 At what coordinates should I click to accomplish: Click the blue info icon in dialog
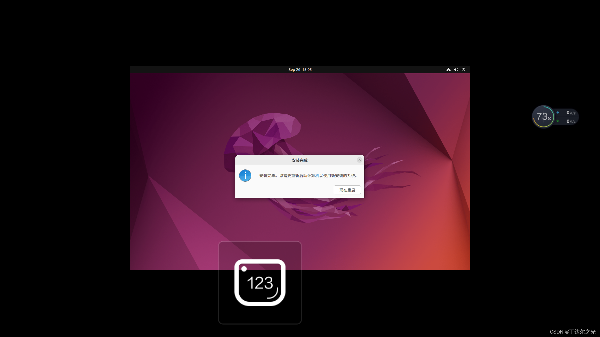(x=245, y=176)
